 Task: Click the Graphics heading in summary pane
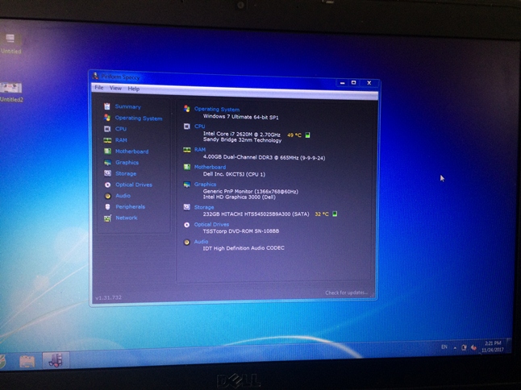pos(205,185)
